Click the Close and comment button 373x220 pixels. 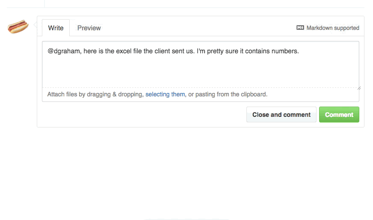tap(281, 115)
